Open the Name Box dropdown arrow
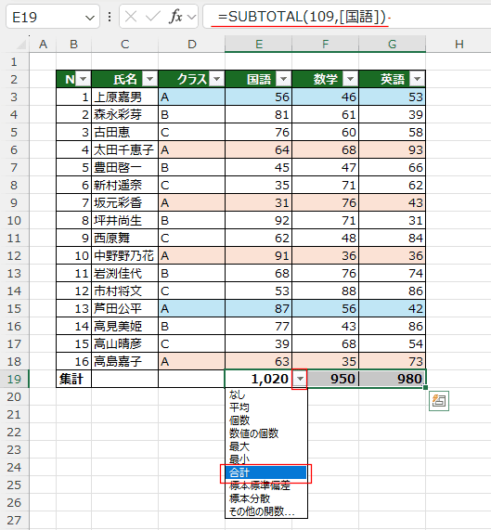Viewport: 491px width, 530px height. pyautogui.click(x=90, y=18)
